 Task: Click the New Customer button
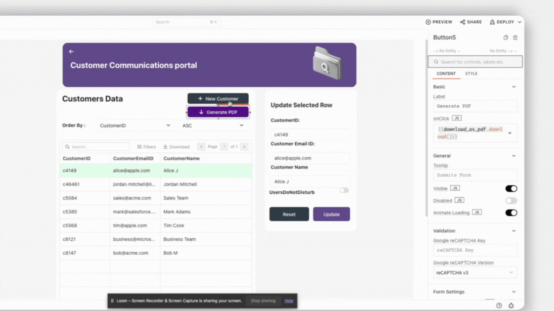(218, 98)
